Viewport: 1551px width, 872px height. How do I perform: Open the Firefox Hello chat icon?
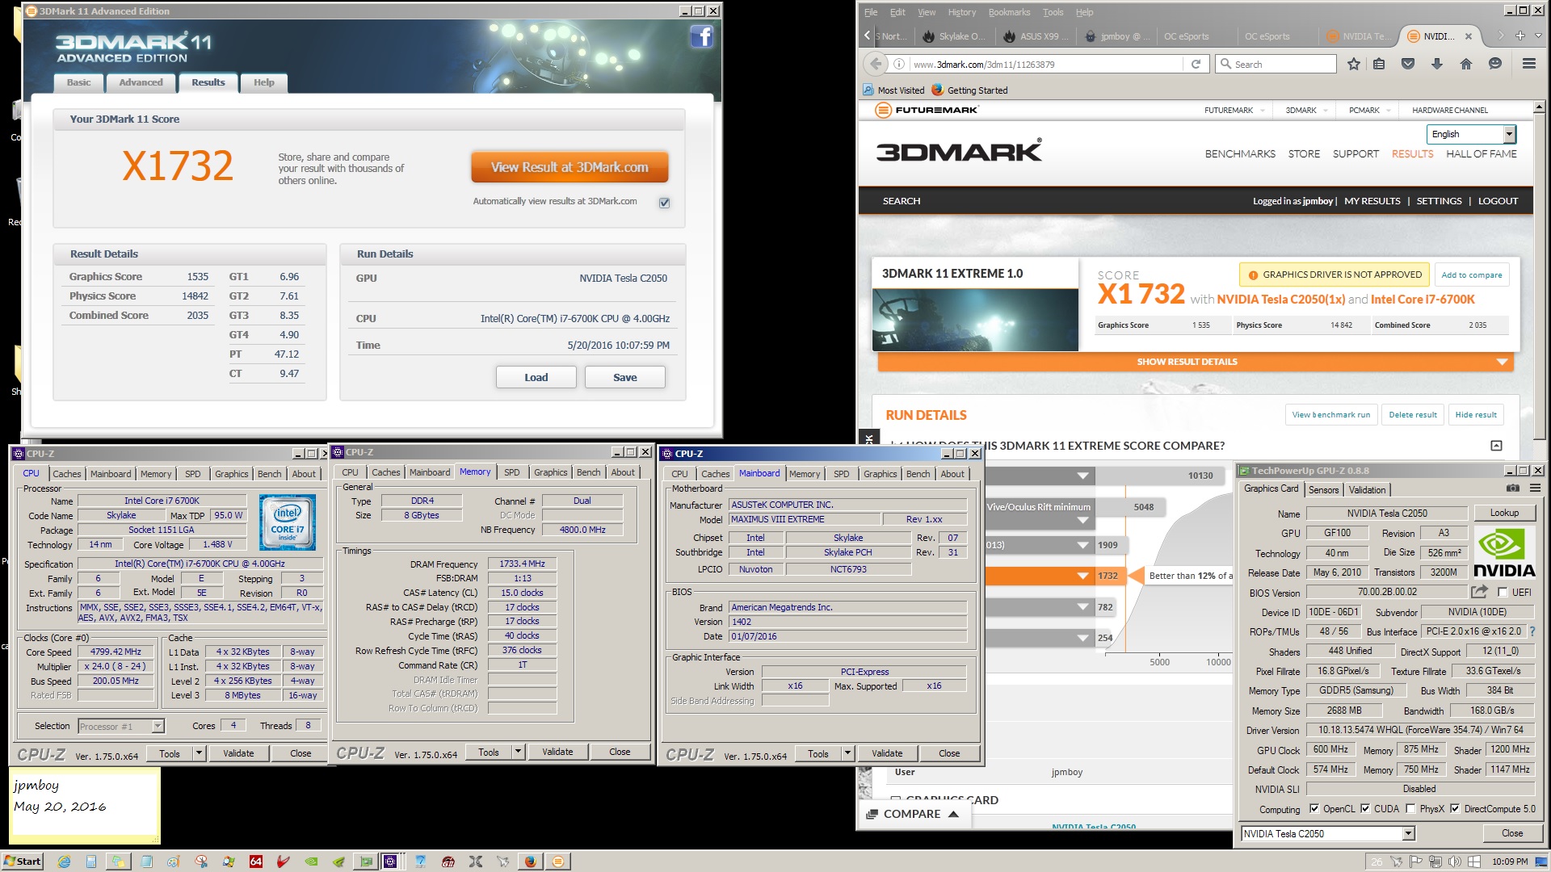(x=1495, y=64)
